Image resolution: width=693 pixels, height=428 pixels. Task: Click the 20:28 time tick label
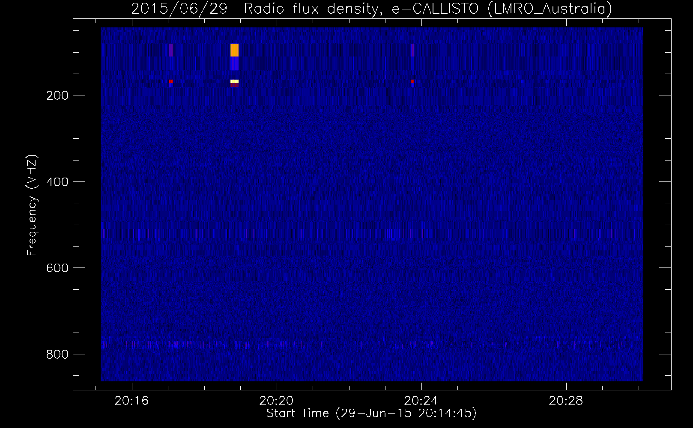(566, 401)
